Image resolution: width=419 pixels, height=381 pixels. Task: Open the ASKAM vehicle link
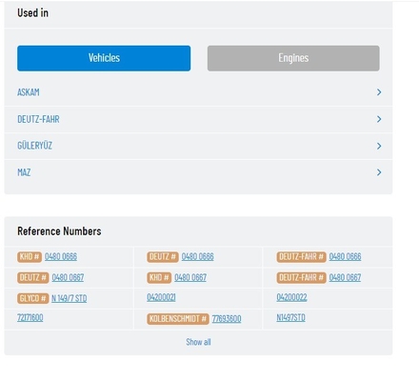(29, 92)
